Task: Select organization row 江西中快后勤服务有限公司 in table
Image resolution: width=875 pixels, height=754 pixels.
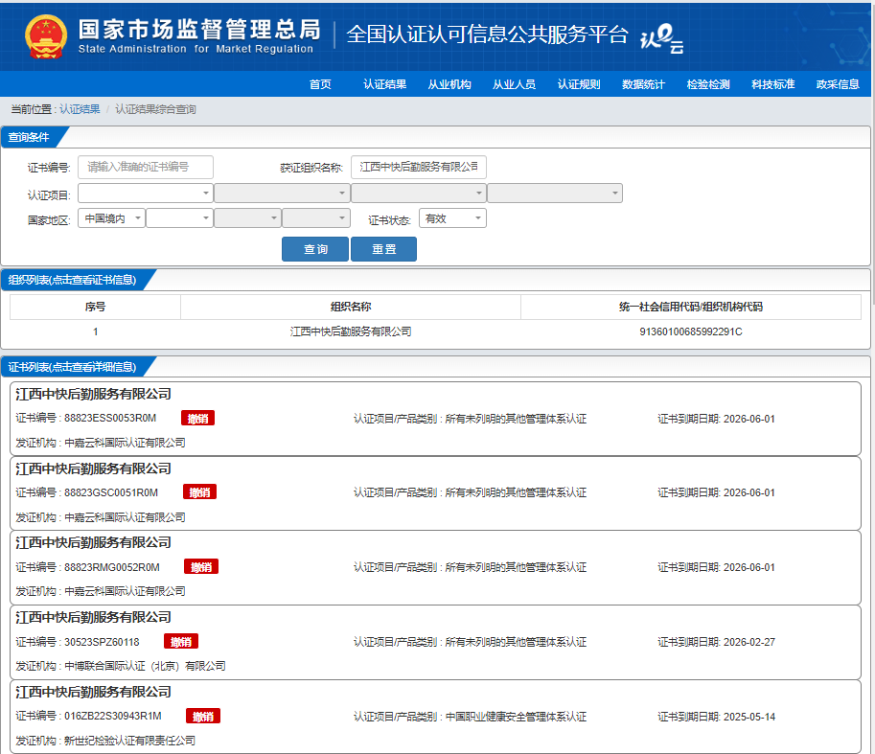Action: tap(351, 331)
